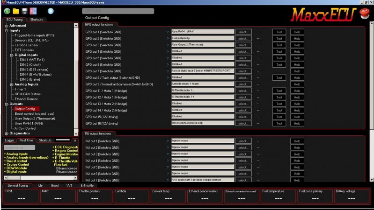Click question mark beside INJ out 1
The height and width of the screenshot is (210, 374).
click(x=168, y=141)
